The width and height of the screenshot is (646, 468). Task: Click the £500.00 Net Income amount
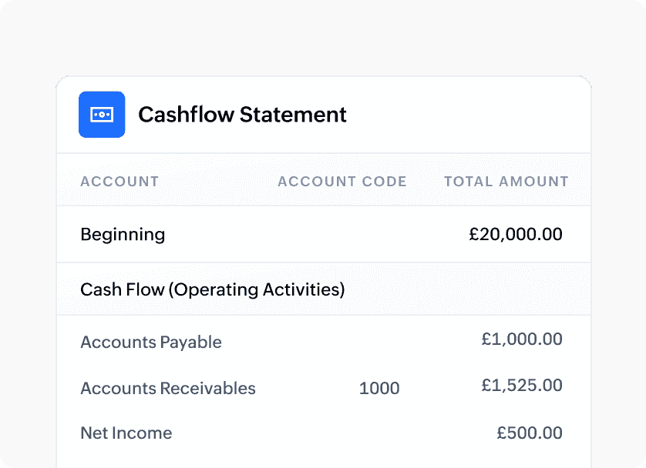tap(530, 433)
